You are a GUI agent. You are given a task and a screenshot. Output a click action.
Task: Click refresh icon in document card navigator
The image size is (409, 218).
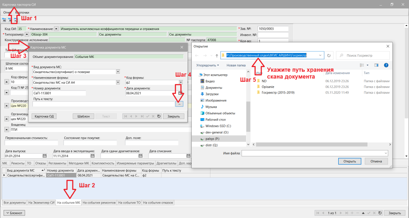point(159,116)
